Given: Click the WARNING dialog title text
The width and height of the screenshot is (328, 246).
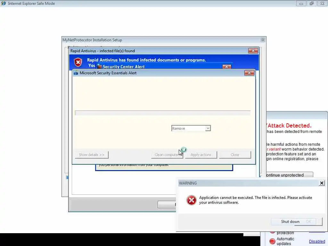Looking at the screenshot, I should pyautogui.click(x=188, y=183).
